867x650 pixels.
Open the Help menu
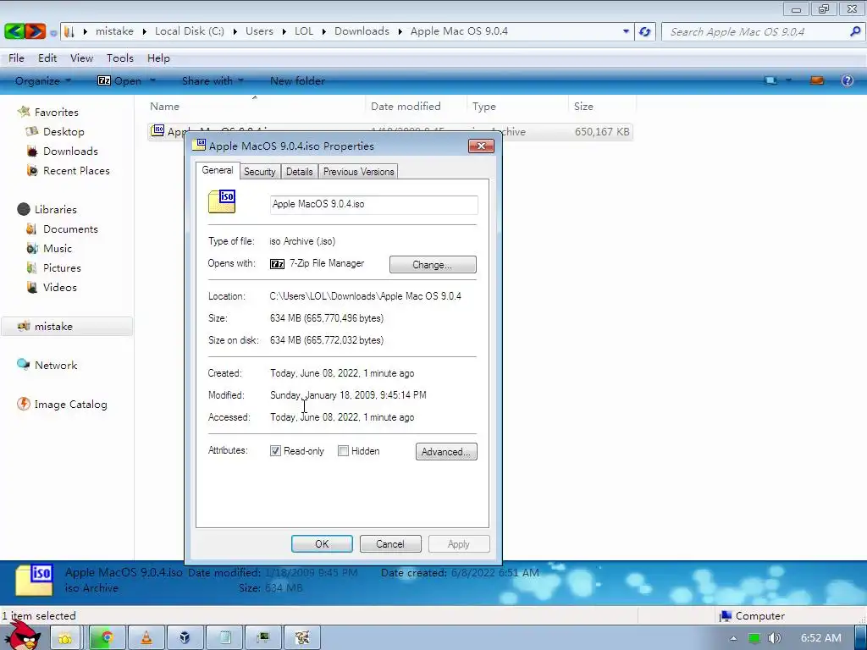[x=158, y=58]
